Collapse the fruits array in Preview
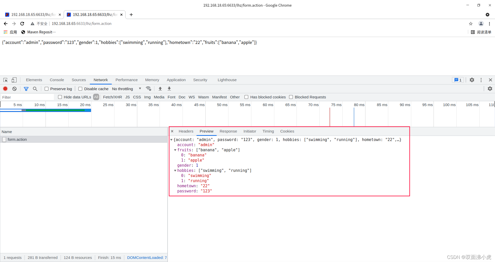 (175, 150)
